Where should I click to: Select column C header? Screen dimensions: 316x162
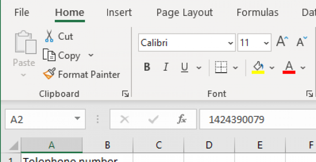(x=159, y=145)
